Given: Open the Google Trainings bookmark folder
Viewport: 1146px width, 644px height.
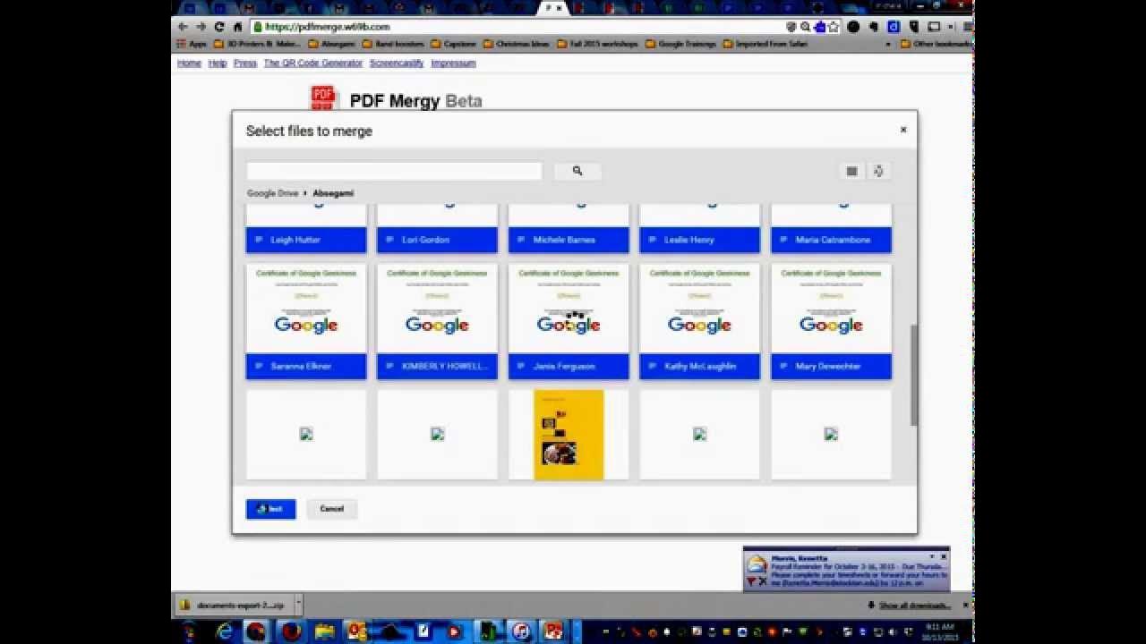Looking at the screenshot, I should [682, 43].
